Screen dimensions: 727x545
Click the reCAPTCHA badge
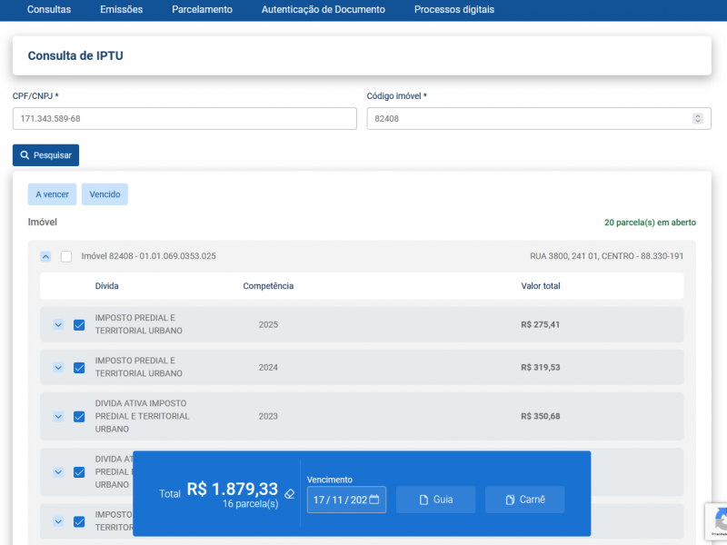718,521
